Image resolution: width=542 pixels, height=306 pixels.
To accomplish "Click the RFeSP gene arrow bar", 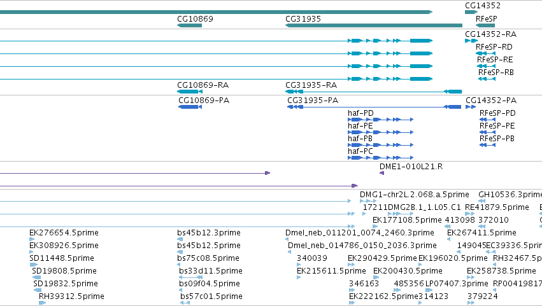I will point(485,25).
